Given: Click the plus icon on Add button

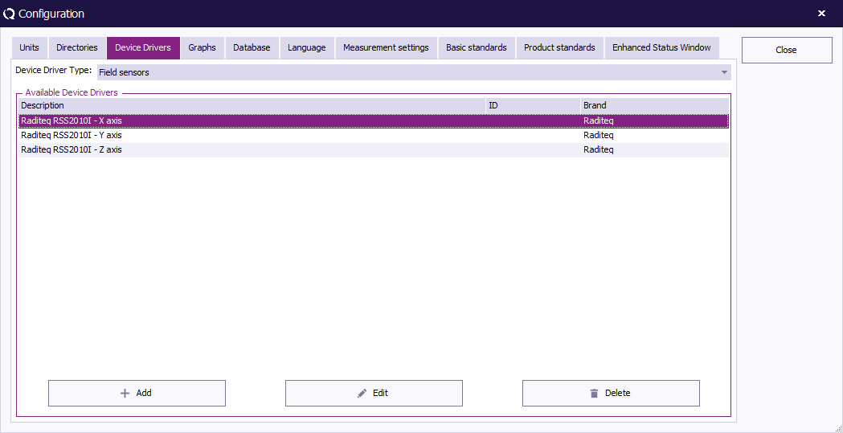Looking at the screenshot, I should 125,394.
